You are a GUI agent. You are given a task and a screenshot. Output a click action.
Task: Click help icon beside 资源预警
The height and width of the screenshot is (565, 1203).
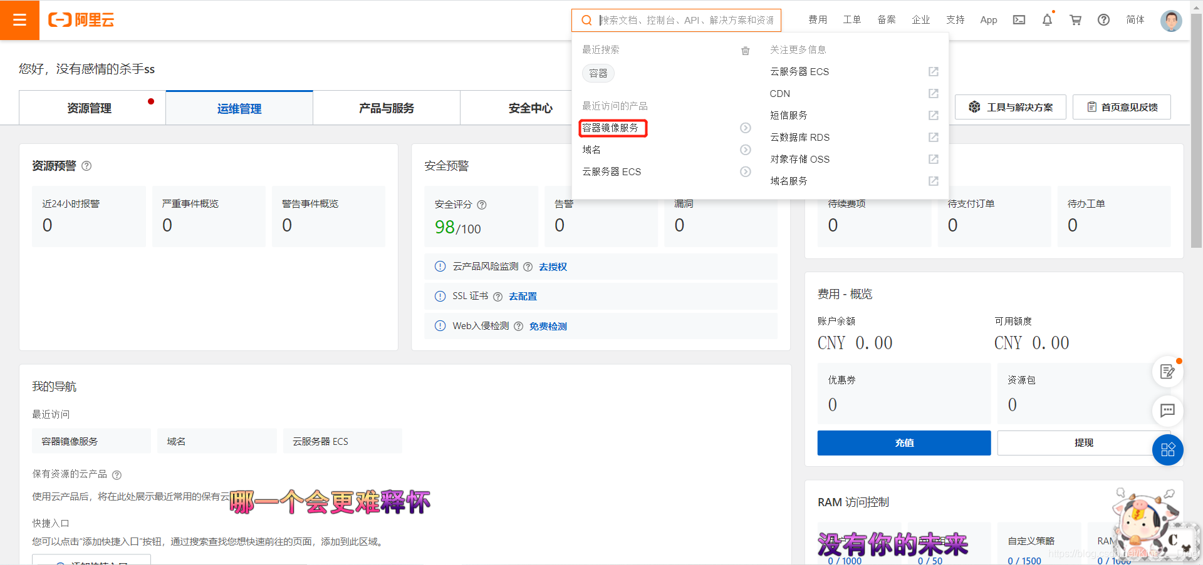tap(86, 166)
